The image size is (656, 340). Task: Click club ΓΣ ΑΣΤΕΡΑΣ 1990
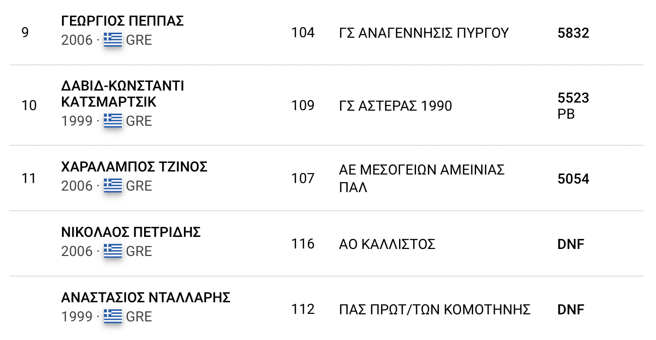coord(396,106)
